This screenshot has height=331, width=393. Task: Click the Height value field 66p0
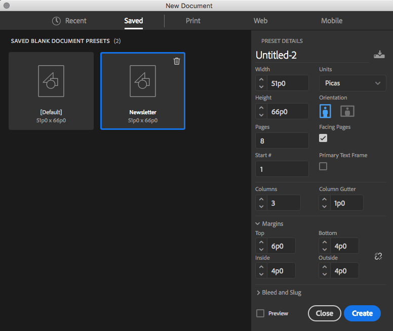(288, 111)
